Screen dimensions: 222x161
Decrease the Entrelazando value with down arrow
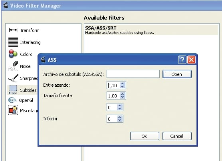point(123,87)
